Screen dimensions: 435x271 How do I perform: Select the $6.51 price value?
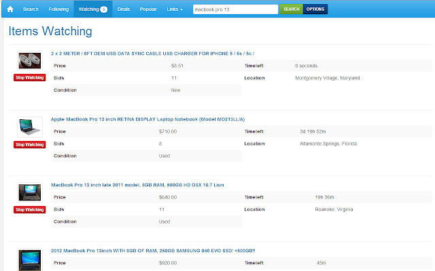pos(177,66)
